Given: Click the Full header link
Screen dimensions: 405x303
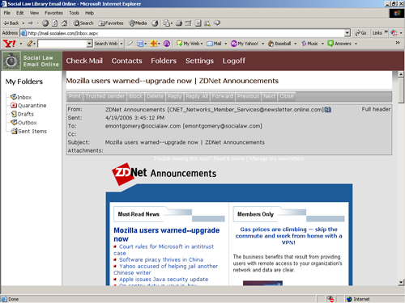Looking at the screenshot, I should point(376,109).
